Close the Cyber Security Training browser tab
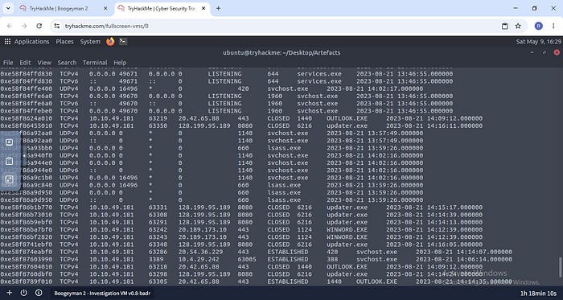 pyautogui.click(x=203, y=8)
